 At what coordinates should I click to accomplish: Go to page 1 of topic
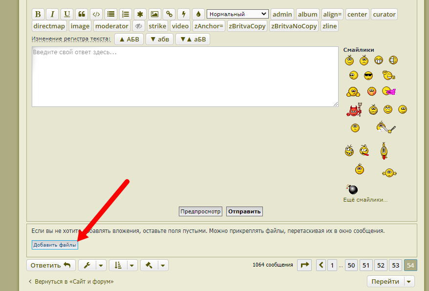click(x=332, y=265)
